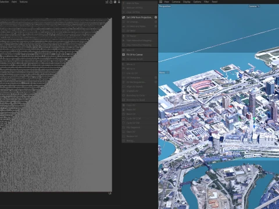Choose Clear UV Pins
Image resolution: width=279 pixels, height=209 pixels.
(139, 12)
